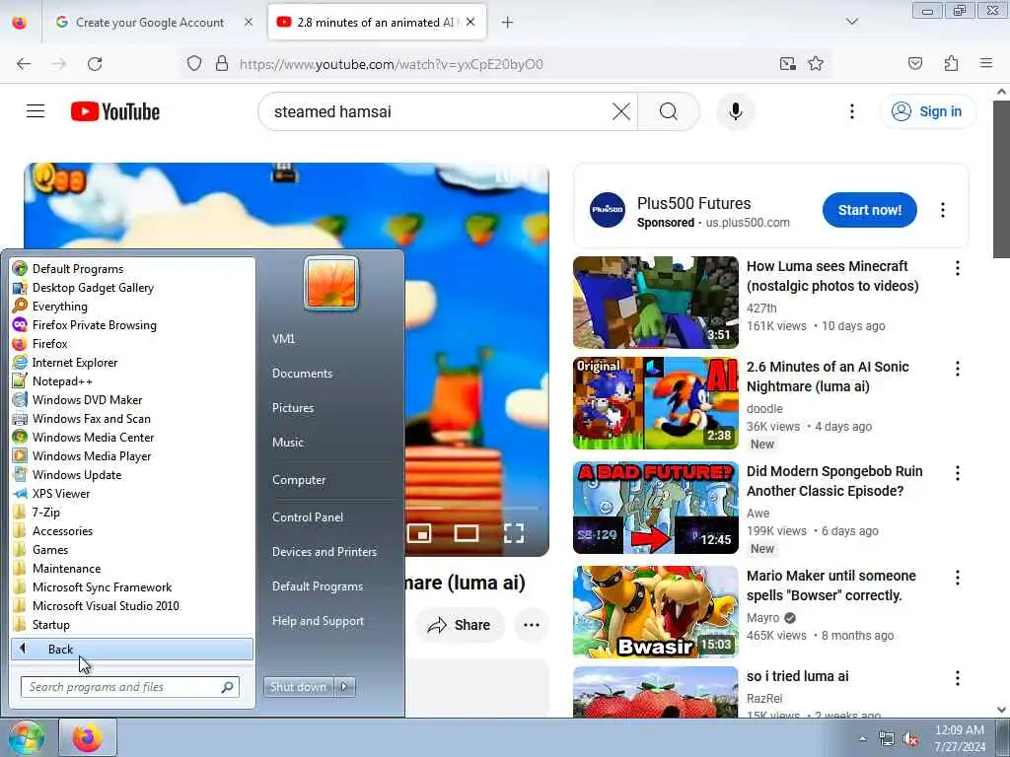Expand the Maintenance folder
The width and height of the screenshot is (1010, 757).
pos(132,569)
